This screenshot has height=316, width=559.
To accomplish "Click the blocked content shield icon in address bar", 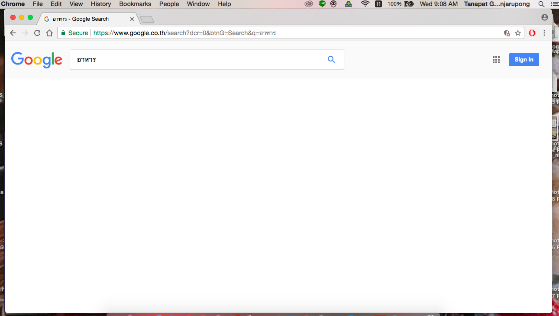I will 507,33.
